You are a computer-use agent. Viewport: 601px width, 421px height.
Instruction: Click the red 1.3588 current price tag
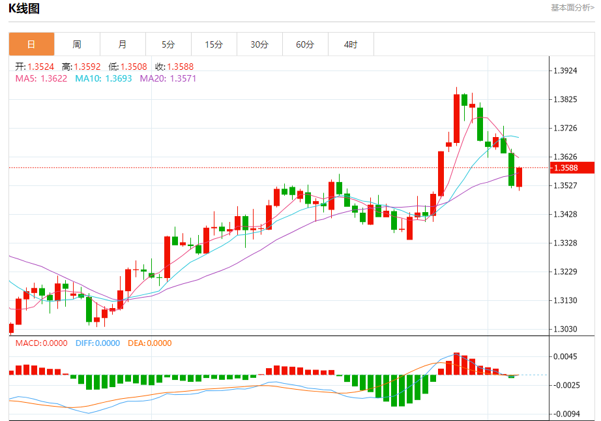(572, 168)
